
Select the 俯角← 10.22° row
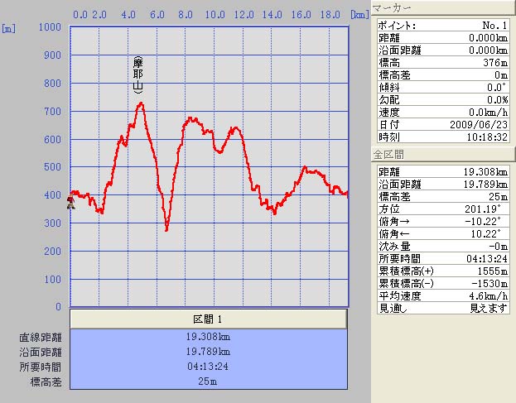443,233
